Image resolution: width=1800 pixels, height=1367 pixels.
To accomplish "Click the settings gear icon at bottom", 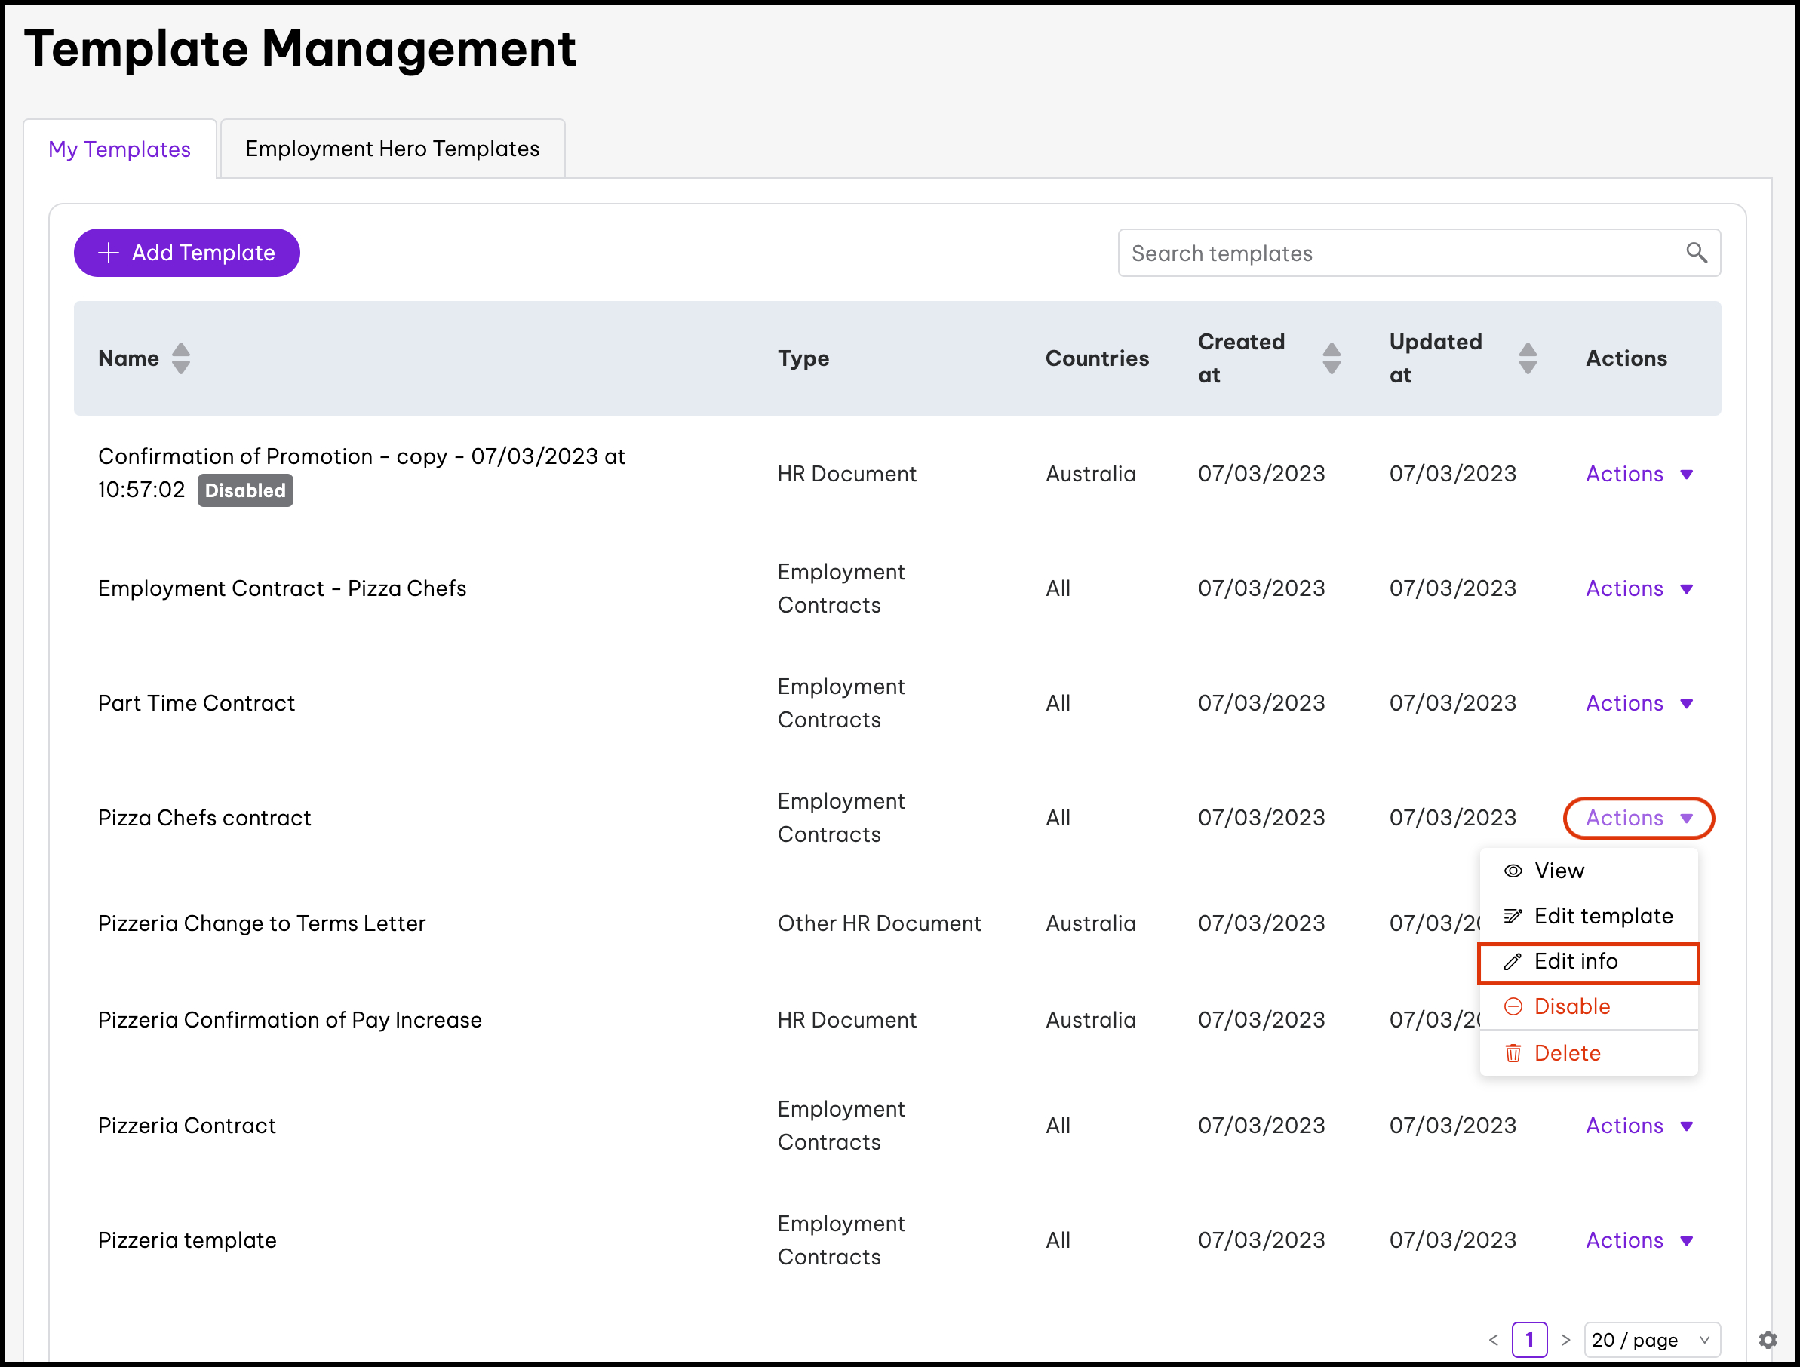I will click(1768, 1339).
